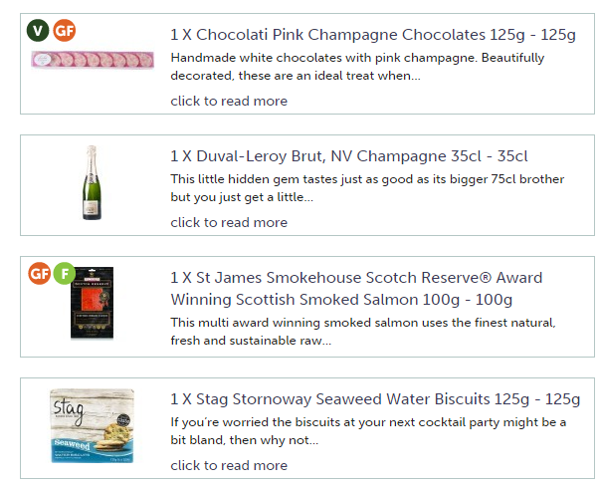Open Duval-Leroy Brut NV Champagne title

348,156
